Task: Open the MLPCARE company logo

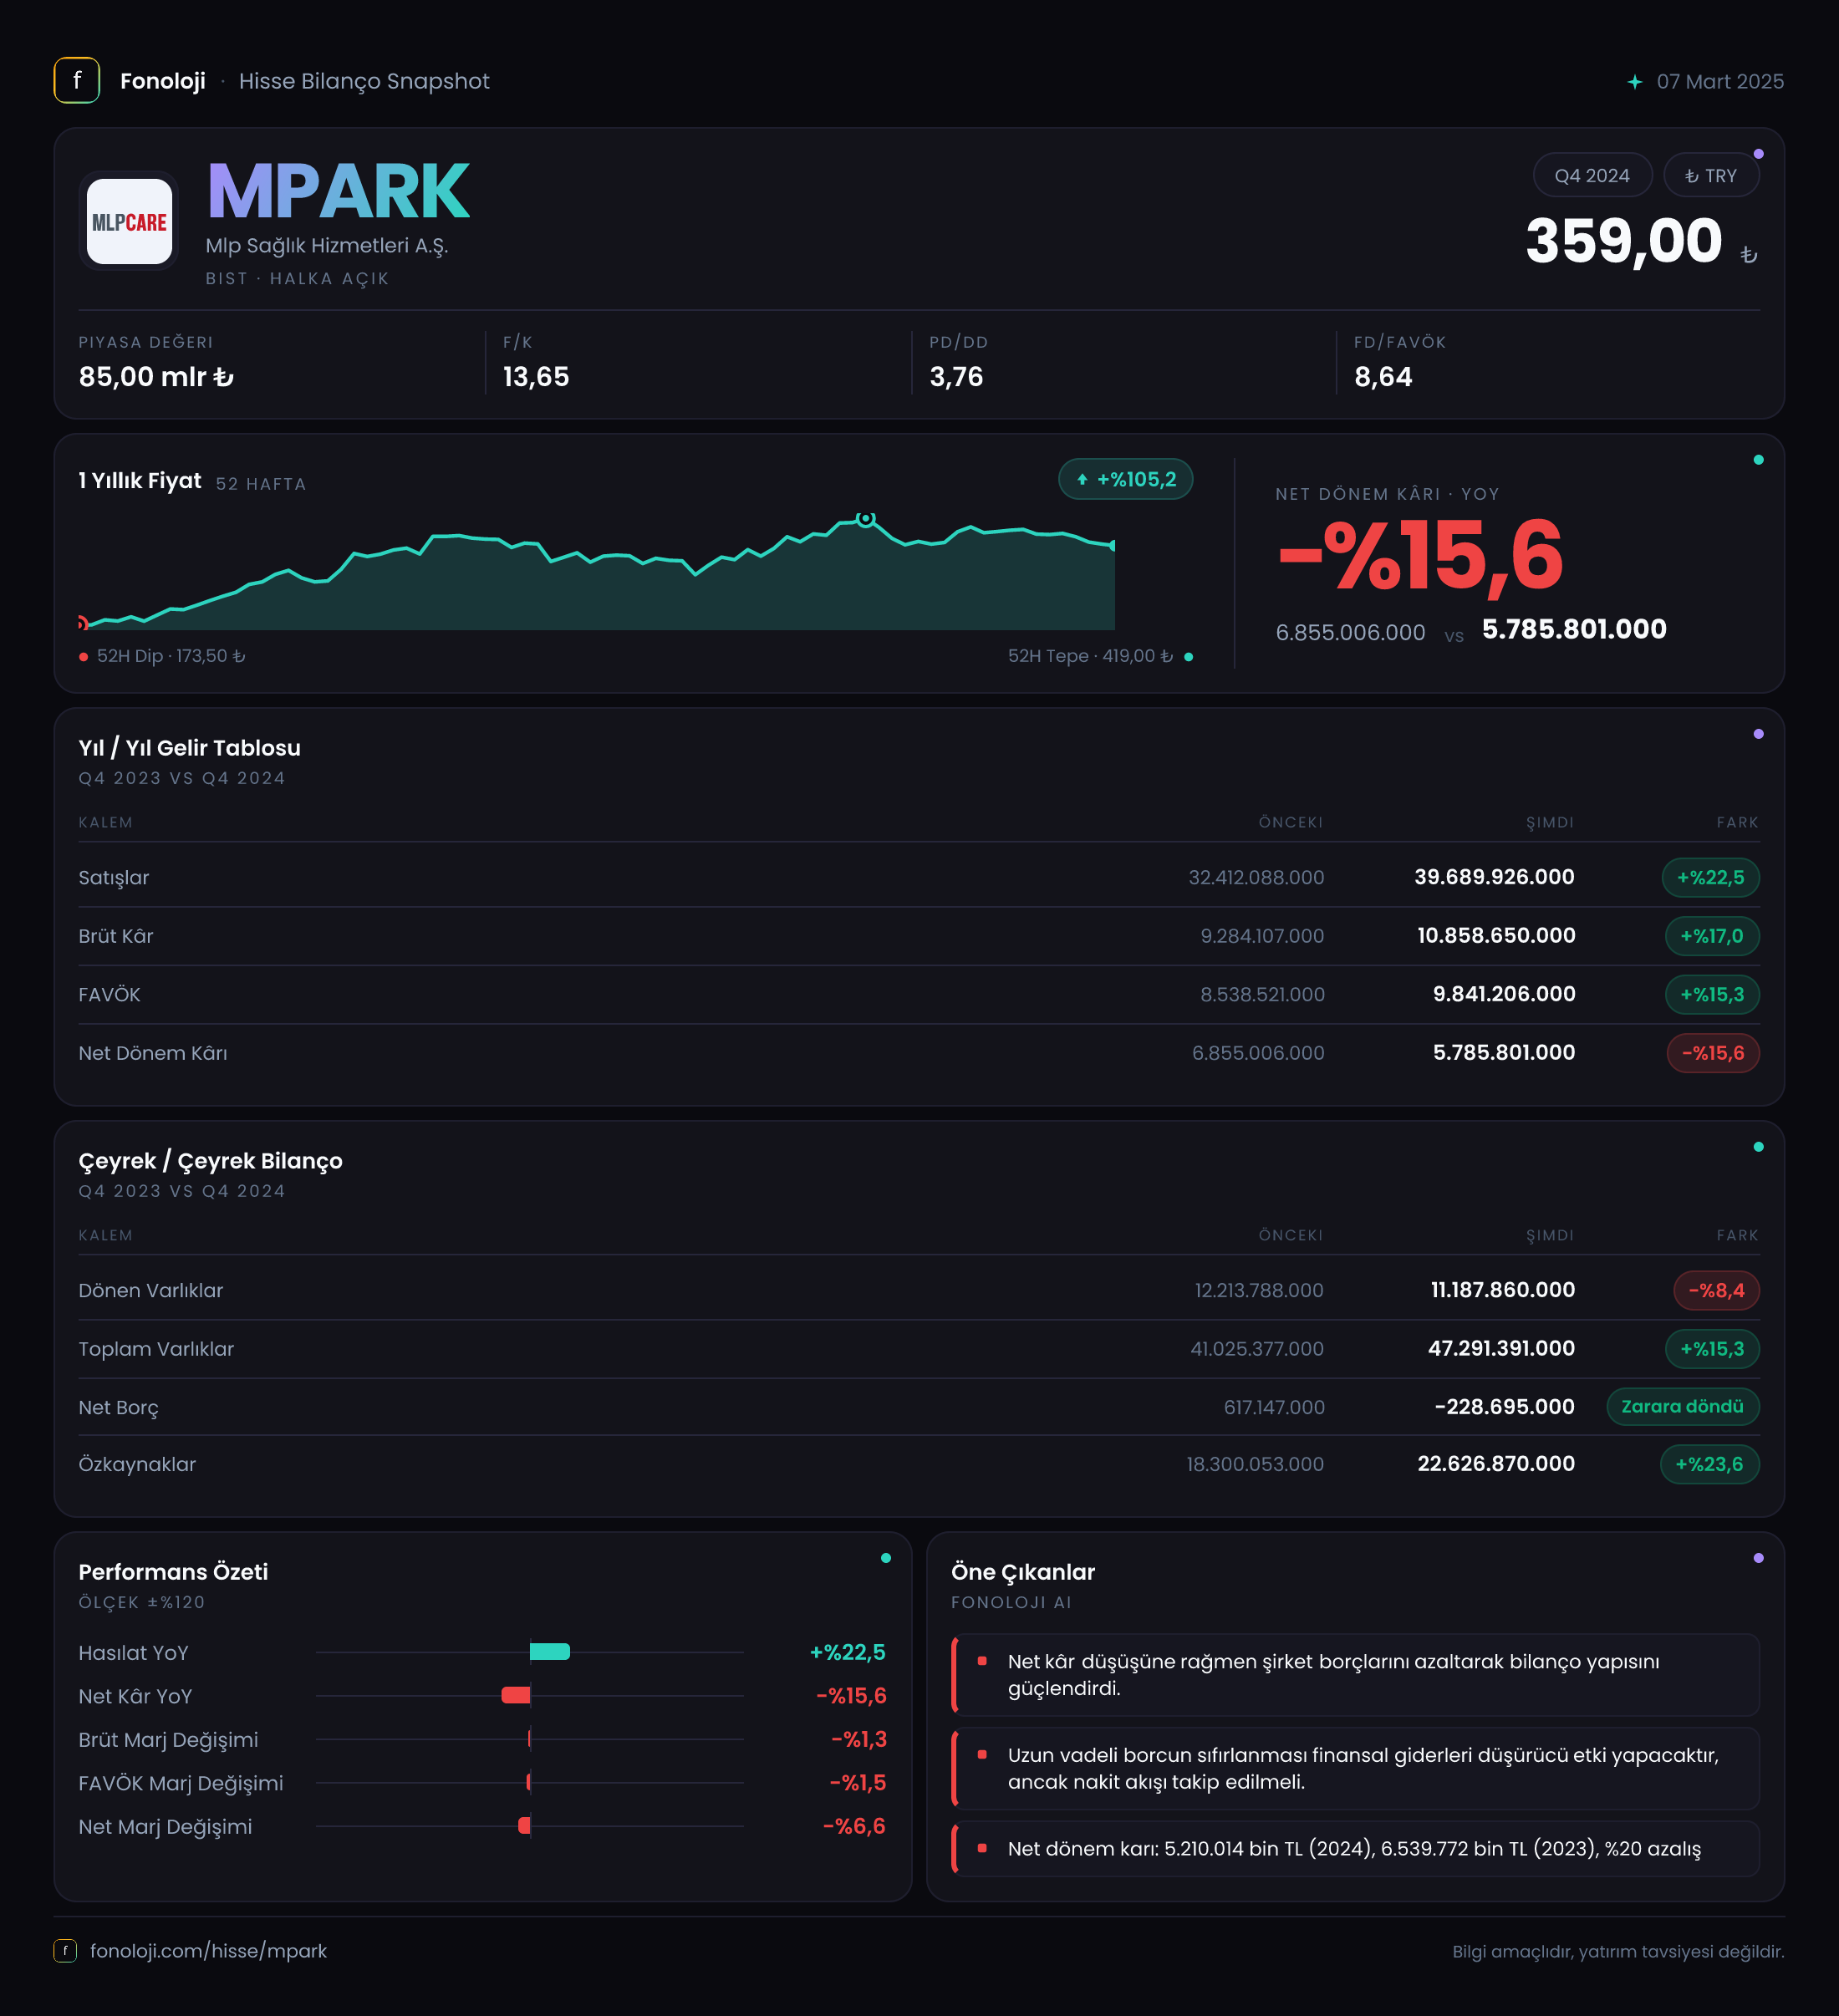Action: click(x=129, y=221)
